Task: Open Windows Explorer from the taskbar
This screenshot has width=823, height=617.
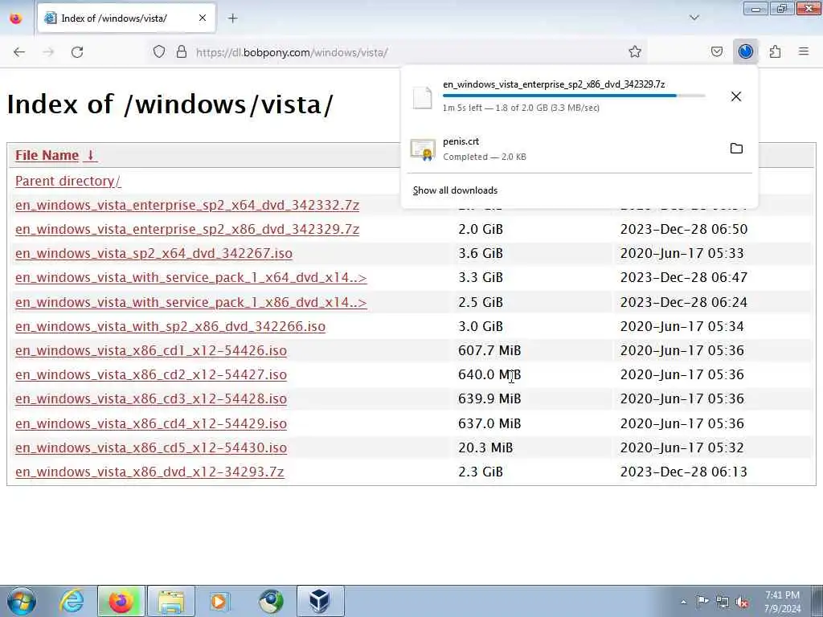Action: coord(171,601)
